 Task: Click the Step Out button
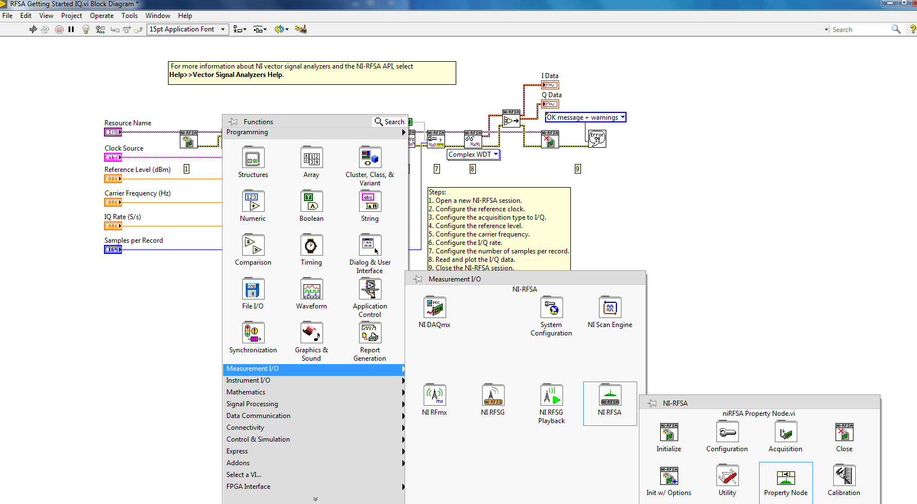pos(138,29)
